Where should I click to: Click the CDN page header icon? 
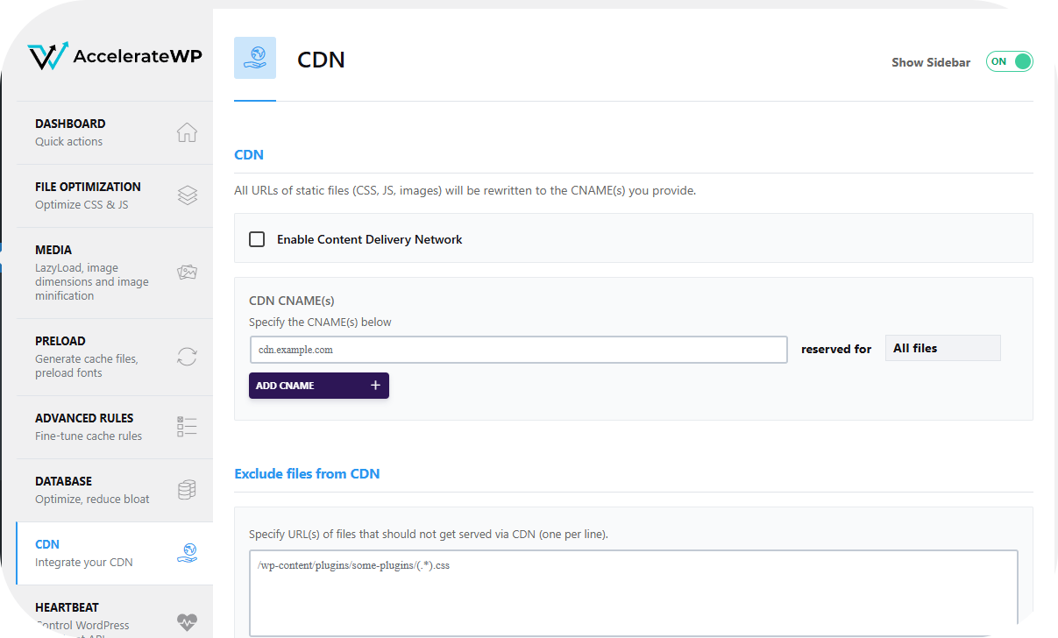coord(255,58)
